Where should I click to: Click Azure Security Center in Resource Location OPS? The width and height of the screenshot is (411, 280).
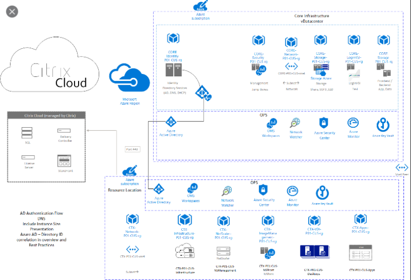tap(263, 190)
